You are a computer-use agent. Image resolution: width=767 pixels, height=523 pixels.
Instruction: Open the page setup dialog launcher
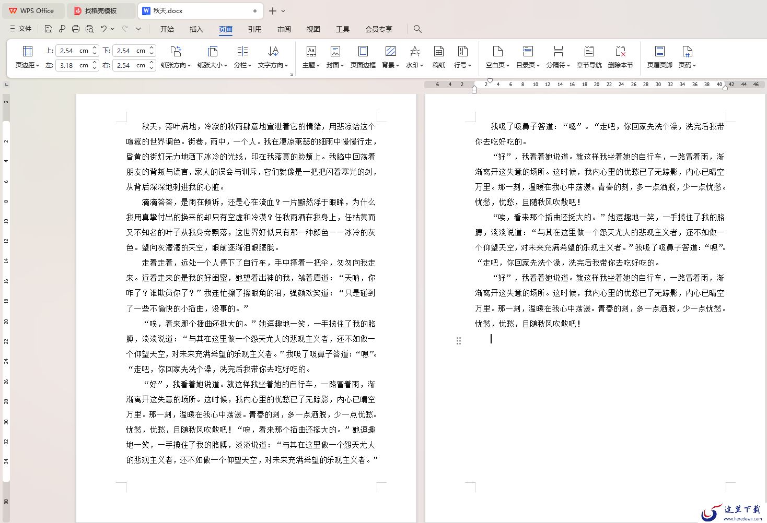pyautogui.click(x=292, y=74)
